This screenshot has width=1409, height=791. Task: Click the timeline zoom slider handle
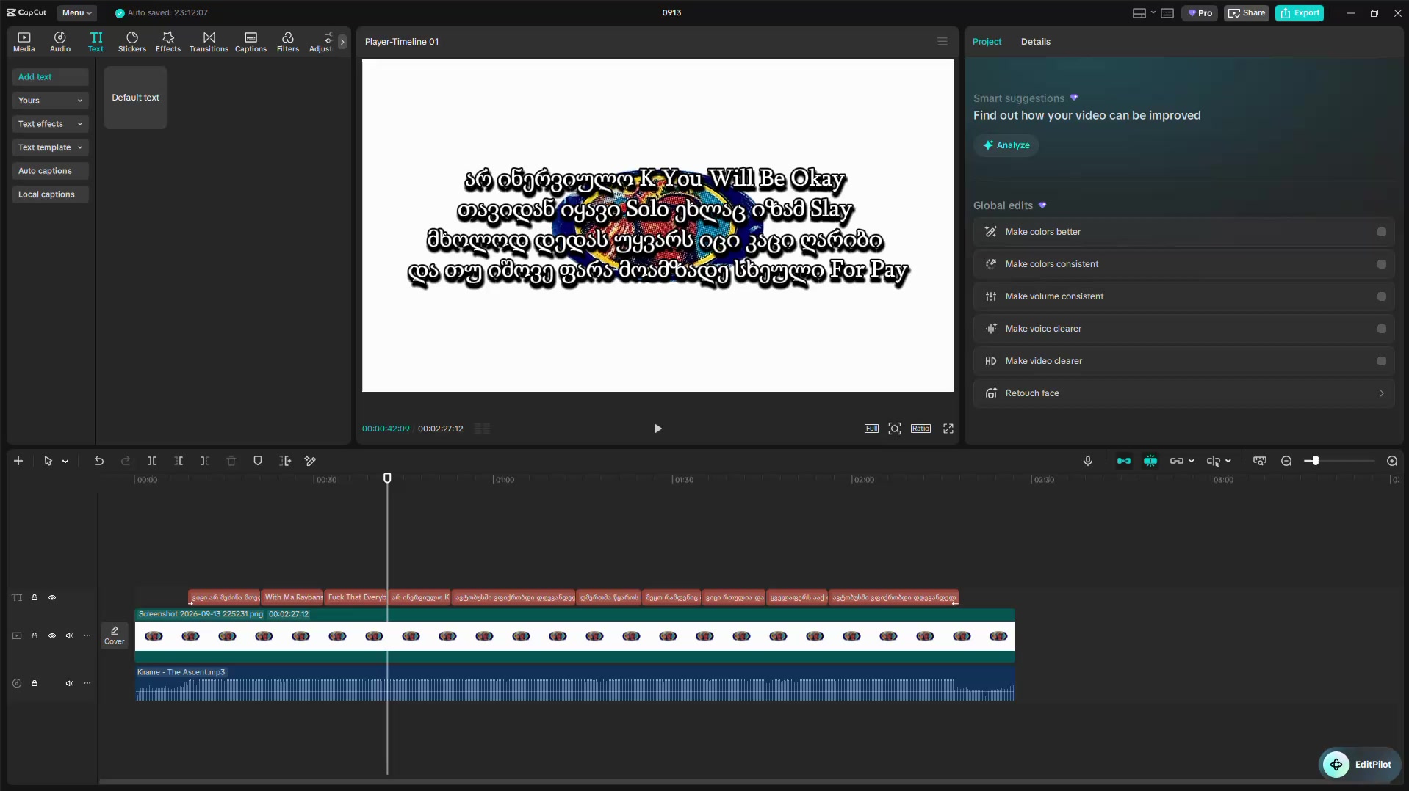[x=1315, y=461]
